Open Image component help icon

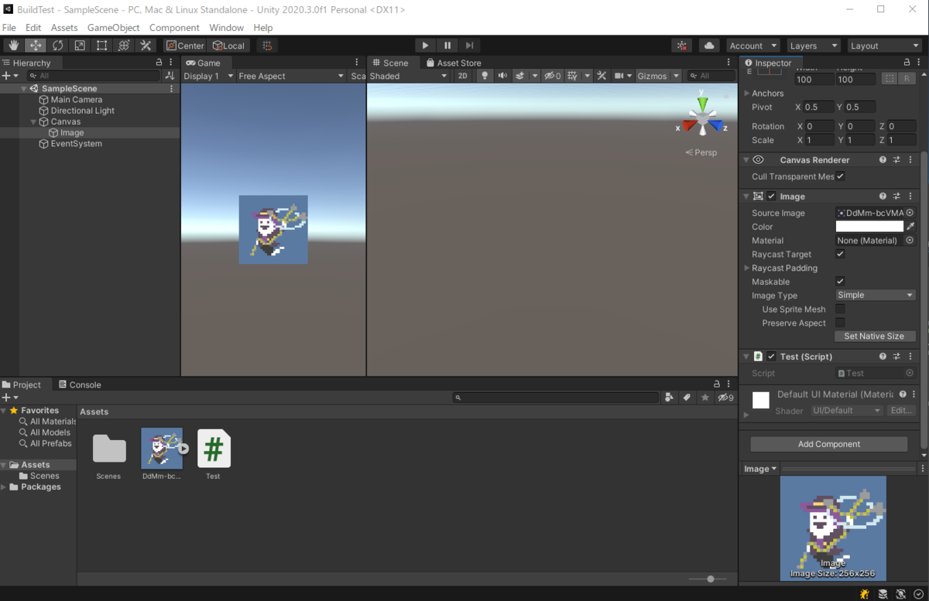click(x=883, y=196)
